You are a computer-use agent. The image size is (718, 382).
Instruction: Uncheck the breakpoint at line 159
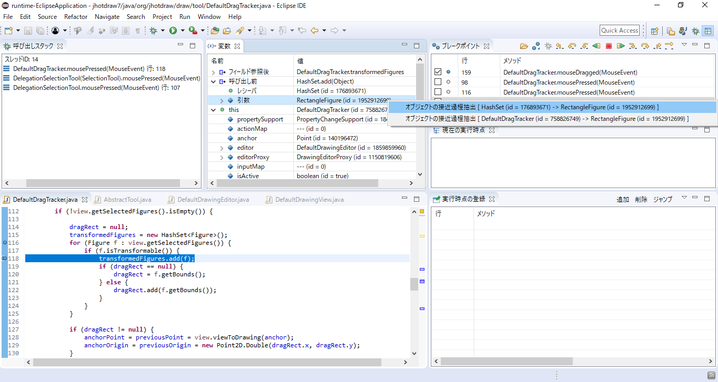pyautogui.click(x=438, y=72)
